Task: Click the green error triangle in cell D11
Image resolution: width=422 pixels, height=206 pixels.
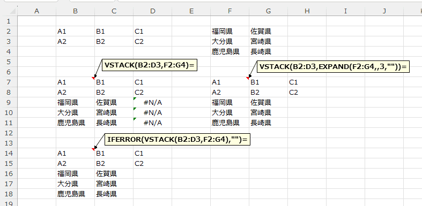Action: coord(135,119)
